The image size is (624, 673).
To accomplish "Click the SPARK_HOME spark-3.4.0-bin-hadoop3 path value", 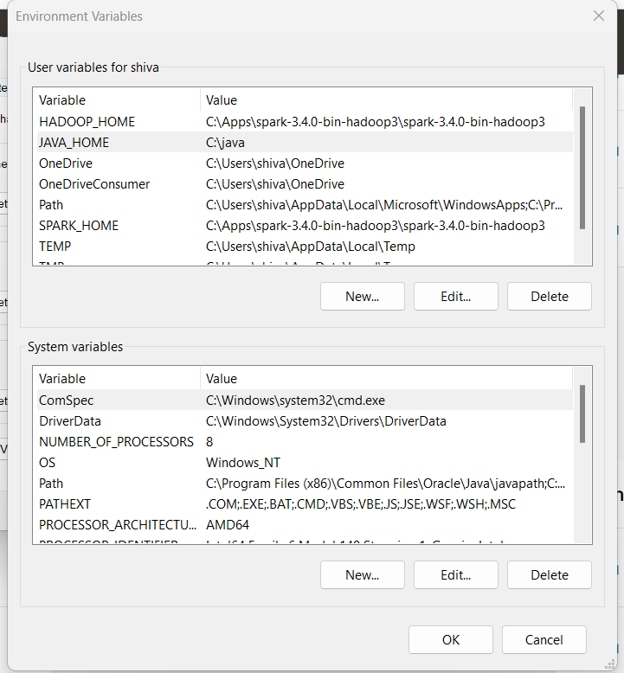I will pos(376,225).
